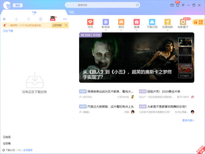
Task: Expand the chevron under 影视库
Action: coord(106,30)
